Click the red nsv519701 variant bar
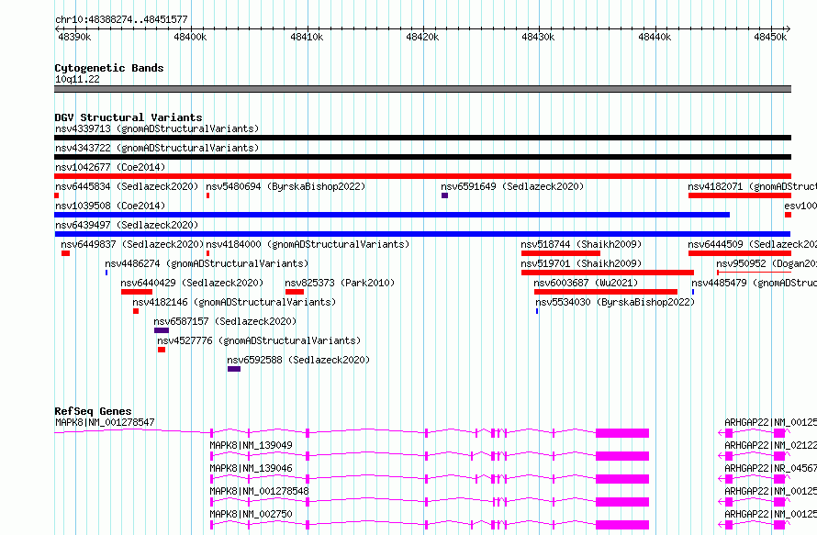Screen dimensions: 817x535 click(608, 273)
